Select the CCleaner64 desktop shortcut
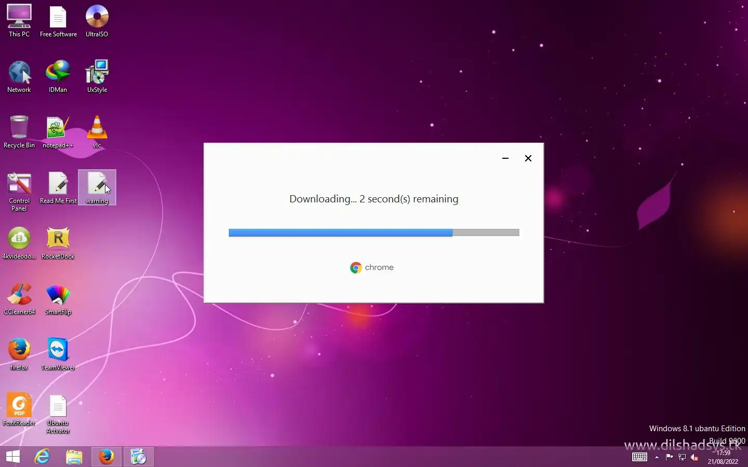 19,298
